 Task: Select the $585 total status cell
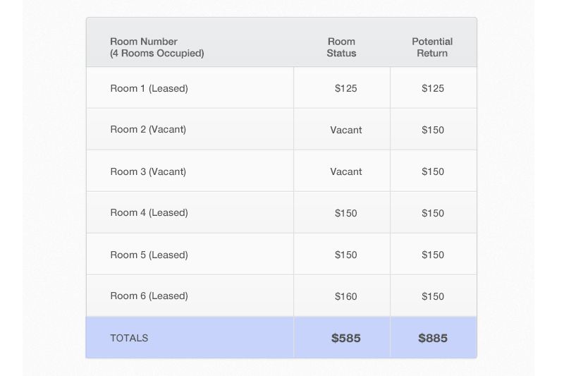pyautogui.click(x=346, y=338)
